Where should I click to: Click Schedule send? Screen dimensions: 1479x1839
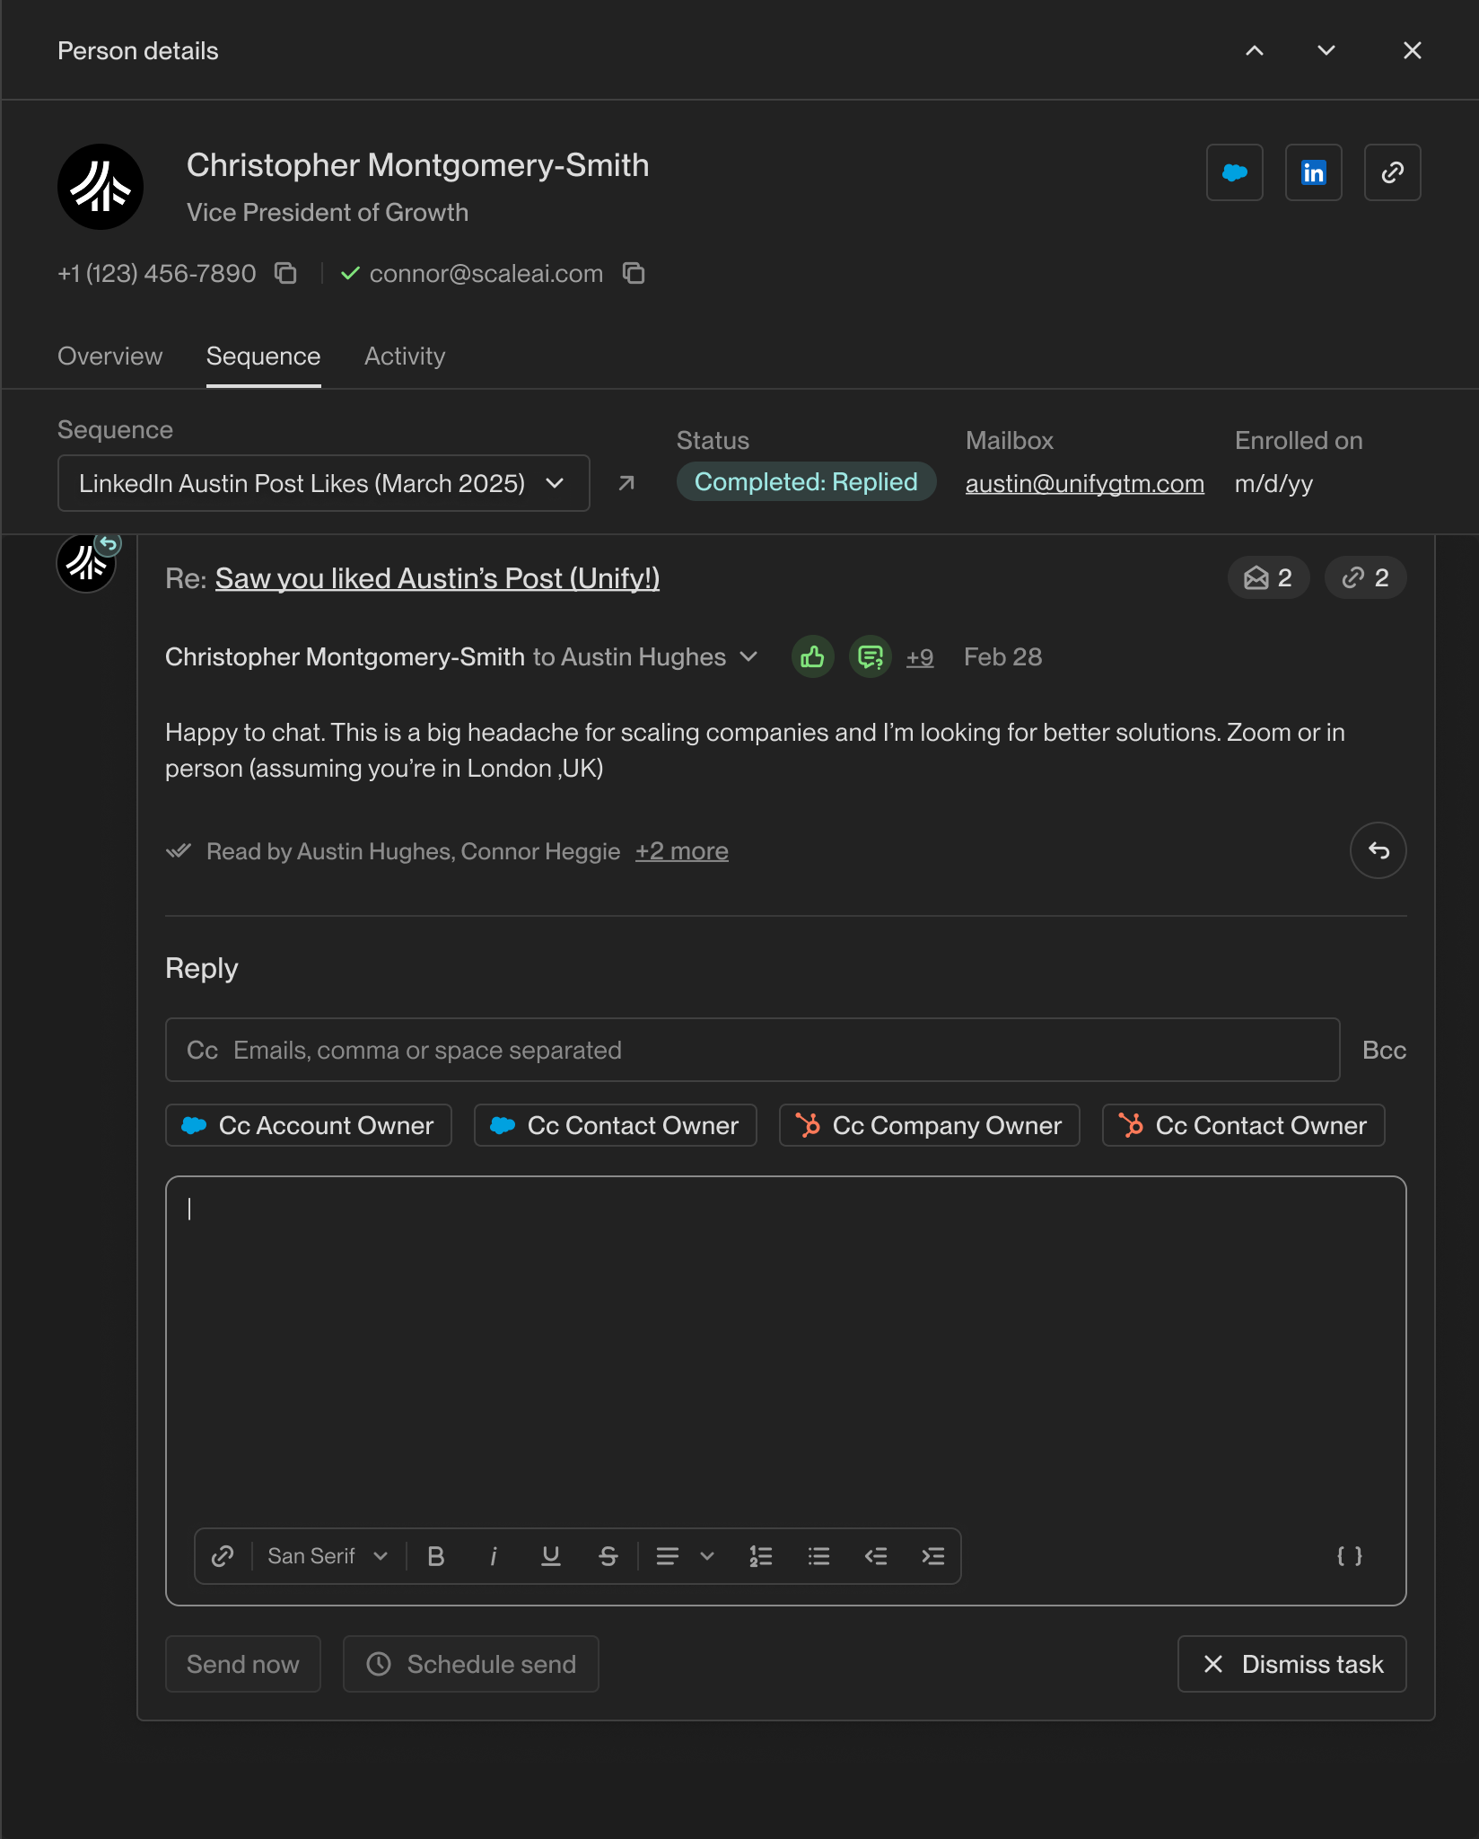(x=471, y=1664)
